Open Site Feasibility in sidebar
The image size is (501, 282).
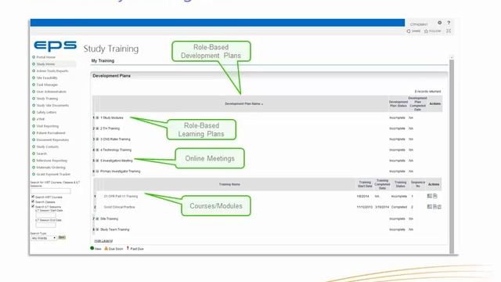(47, 78)
